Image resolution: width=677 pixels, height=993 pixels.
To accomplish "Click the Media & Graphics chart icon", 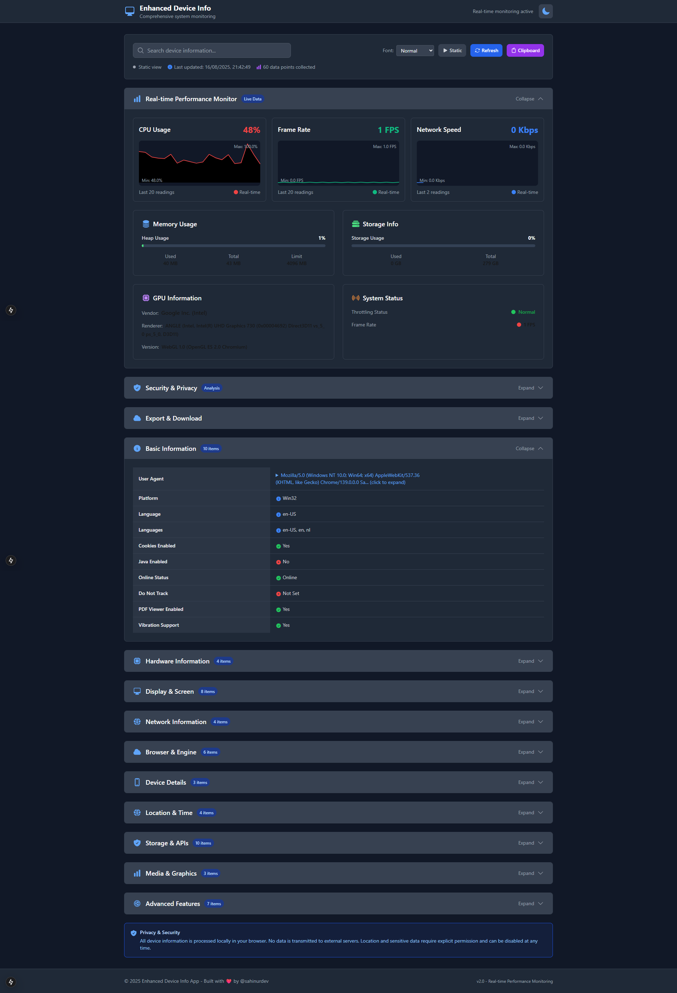I will click(137, 874).
